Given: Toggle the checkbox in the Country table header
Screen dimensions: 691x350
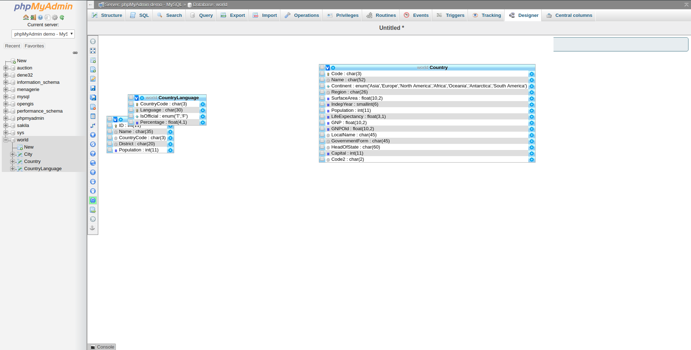Looking at the screenshot, I should coord(322,67).
